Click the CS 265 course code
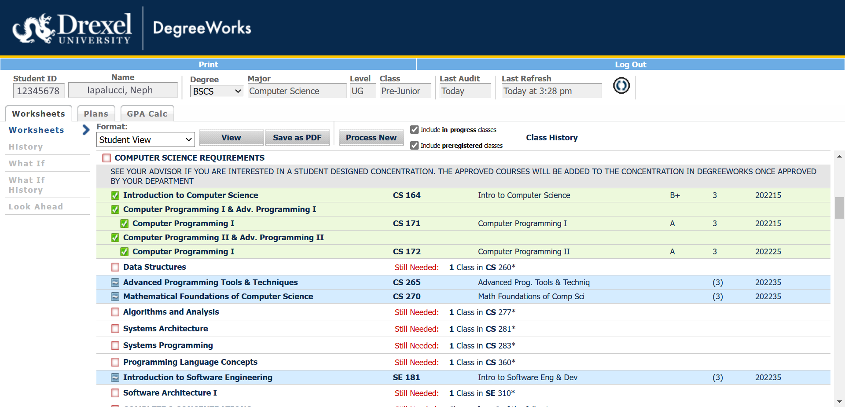Screen dimensions: 845x407 [x=407, y=282]
